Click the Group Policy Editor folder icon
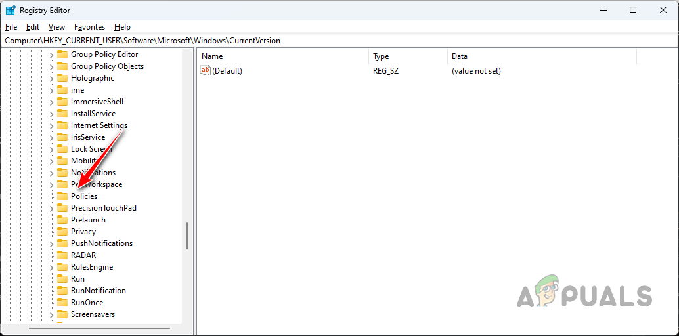 click(63, 54)
